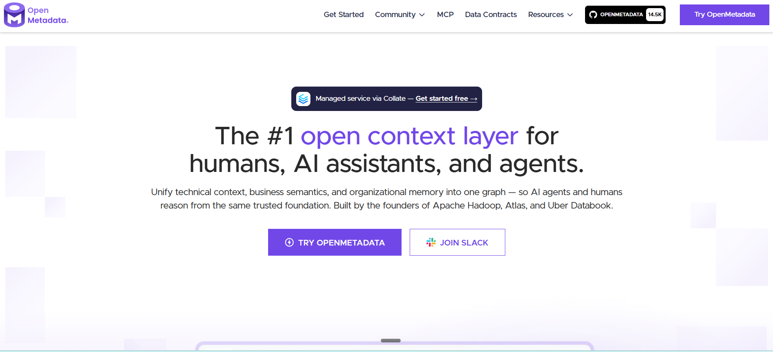
Task: Click the Collate layers icon in banner
Action: (x=303, y=99)
